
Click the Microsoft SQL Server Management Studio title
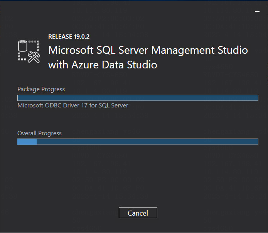(148, 57)
